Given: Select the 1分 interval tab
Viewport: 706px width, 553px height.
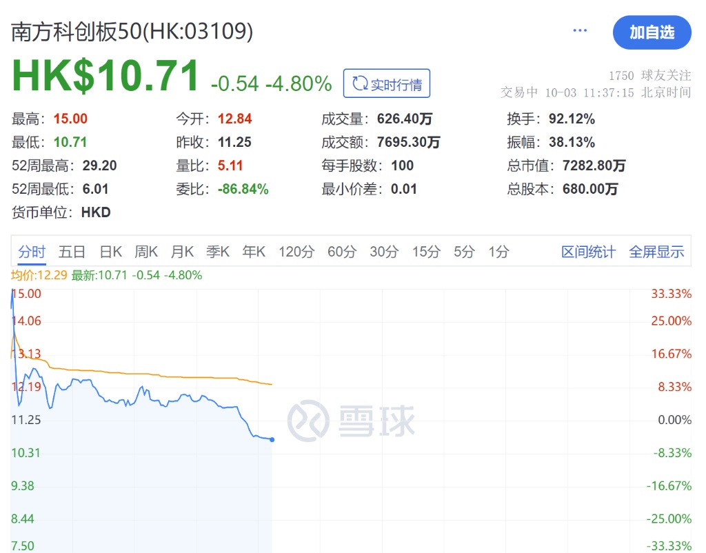Looking at the screenshot, I should 498,252.
